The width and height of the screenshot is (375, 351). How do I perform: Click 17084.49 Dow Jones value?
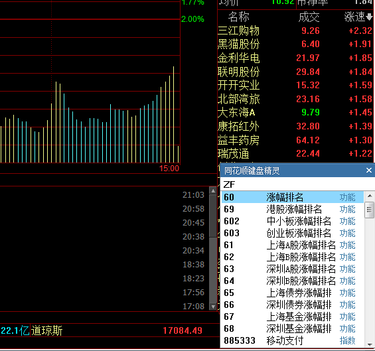tap(183, 330)
